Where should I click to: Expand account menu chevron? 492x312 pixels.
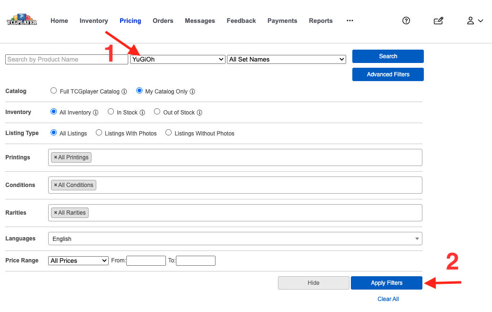click(481, 21)
